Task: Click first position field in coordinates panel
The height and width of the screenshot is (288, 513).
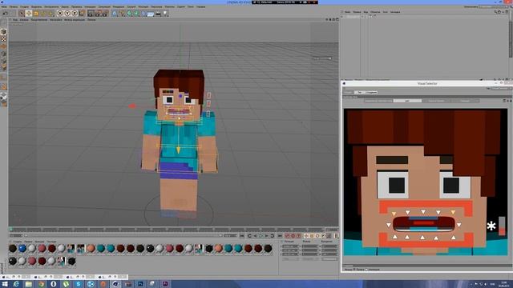Action: [x=290, y=246]
